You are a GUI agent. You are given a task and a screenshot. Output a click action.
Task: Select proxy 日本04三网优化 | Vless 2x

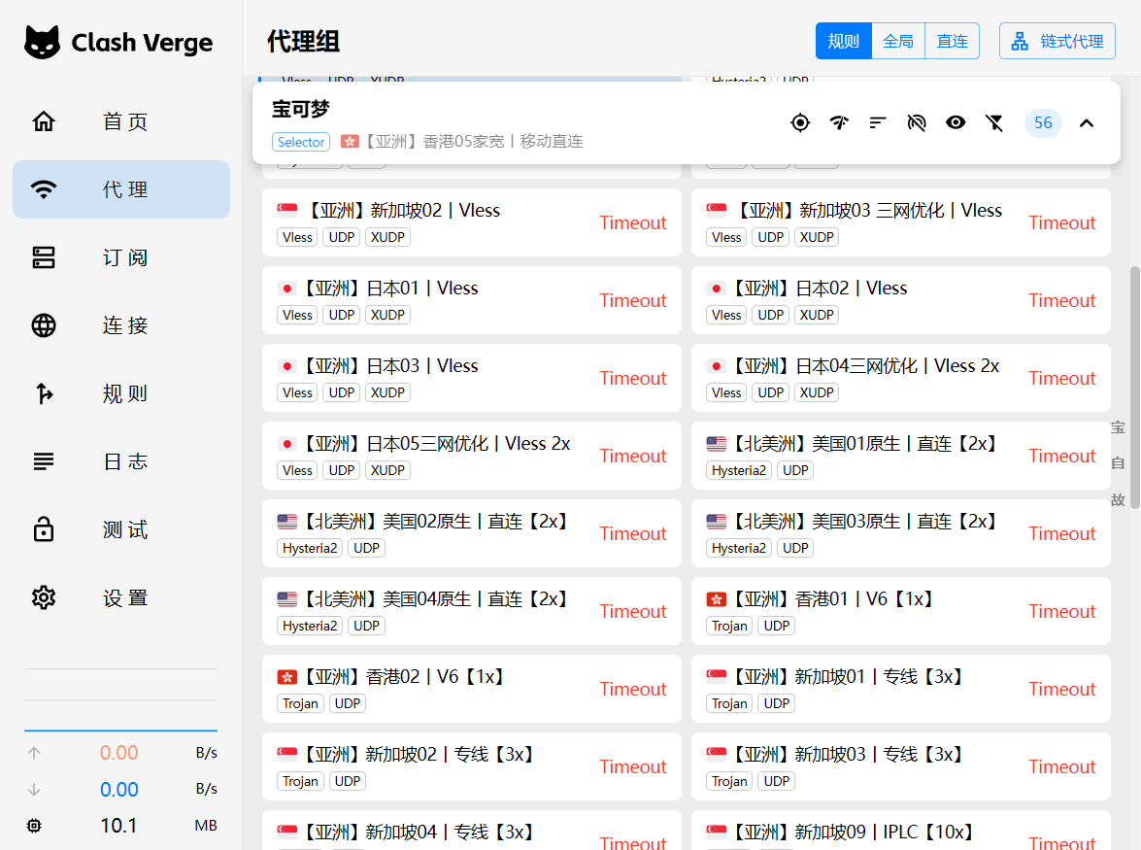(x=901, y=378)
